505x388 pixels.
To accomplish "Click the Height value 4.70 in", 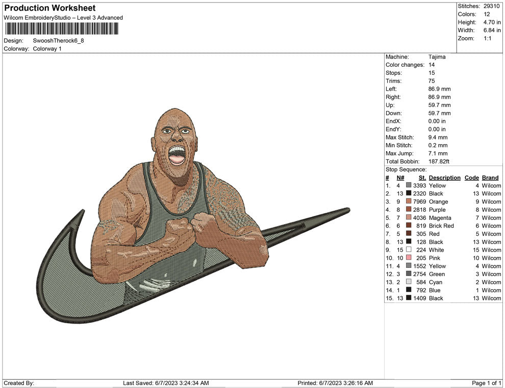I will pyautogui.click(x=492, y=22).
